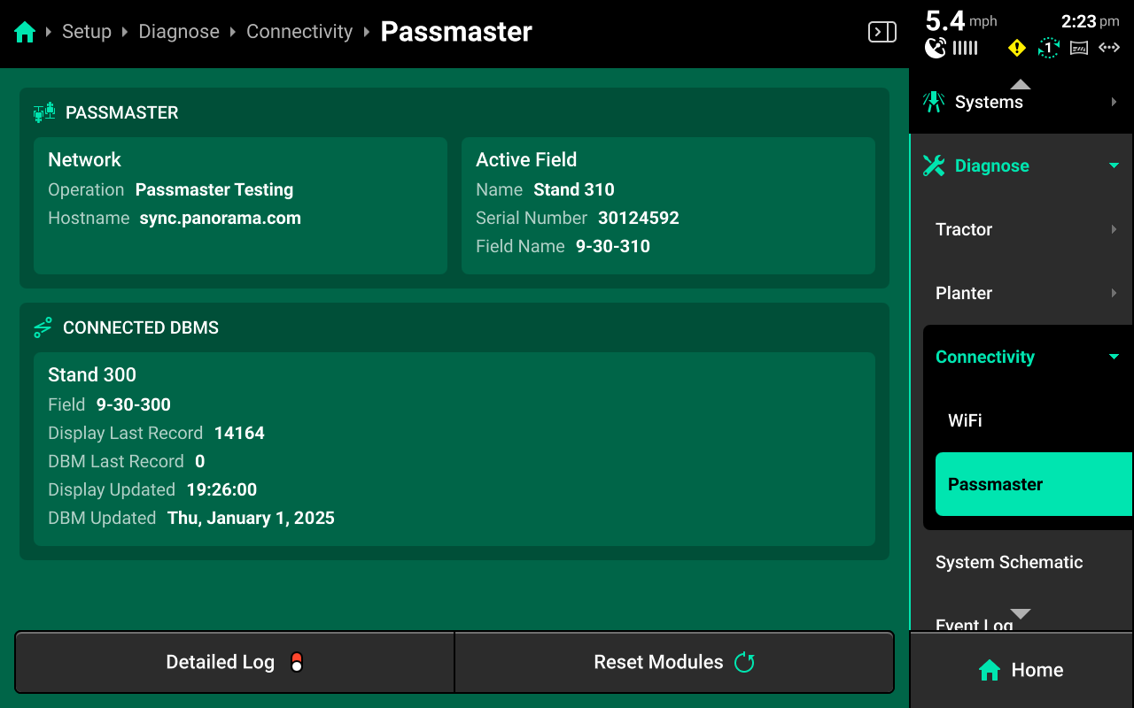The width and height of the screenshot is (1134, 708).
Task: Tap the GPS satellite status icon
Action: [936, 48]
